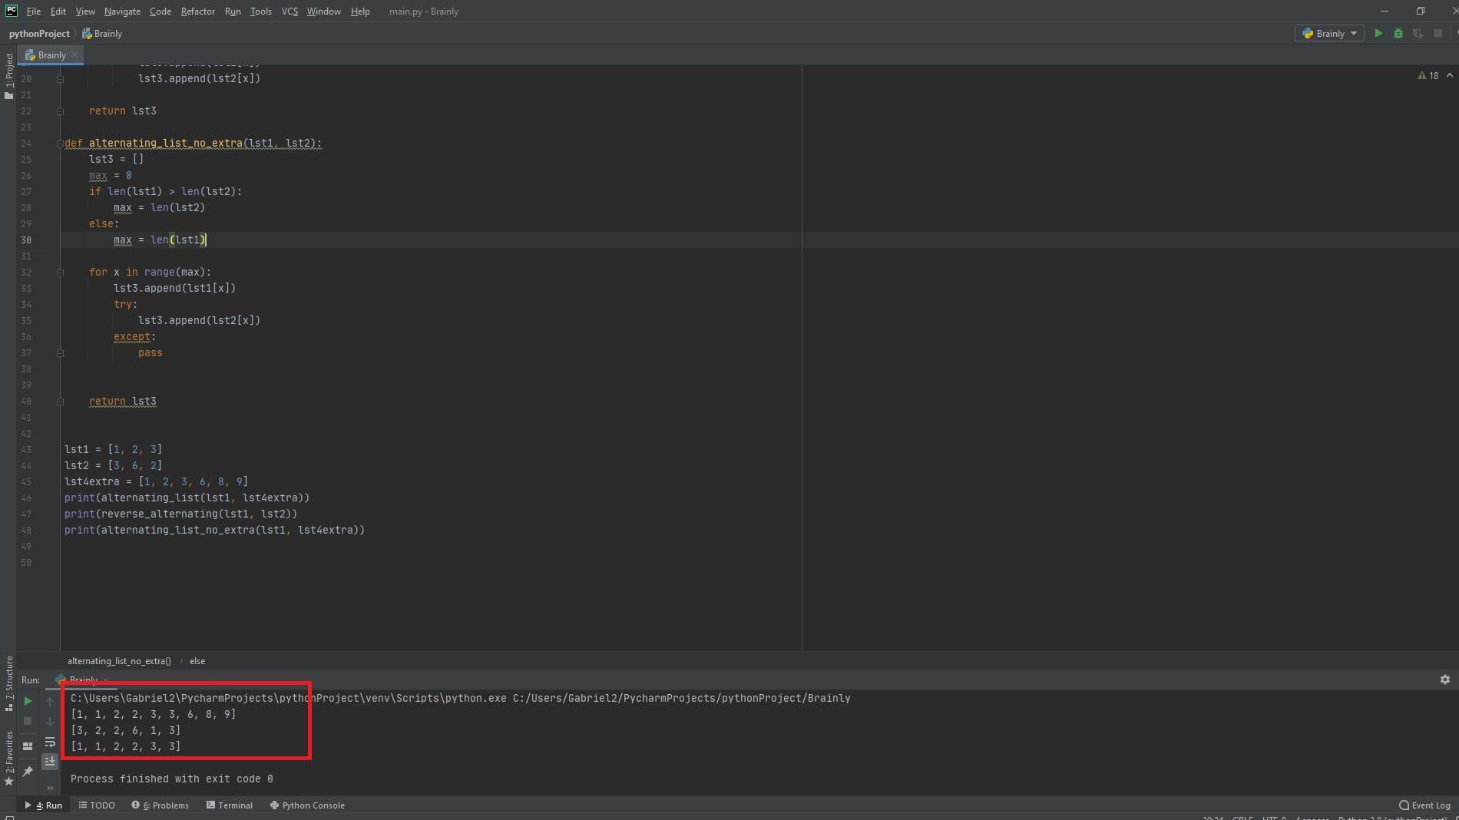Open the Structure tool window sidebar
The width and height of the screenshot is (1459, 820).
(x=8, y=683)
